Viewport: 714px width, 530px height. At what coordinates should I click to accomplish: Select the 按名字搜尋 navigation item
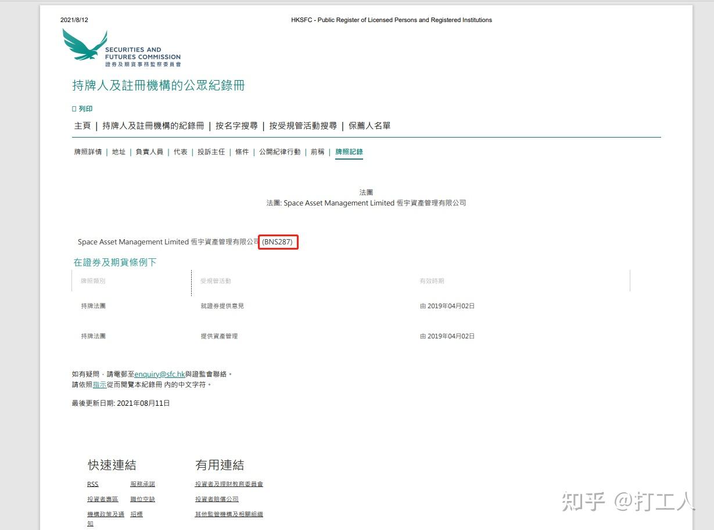point(238,125)
